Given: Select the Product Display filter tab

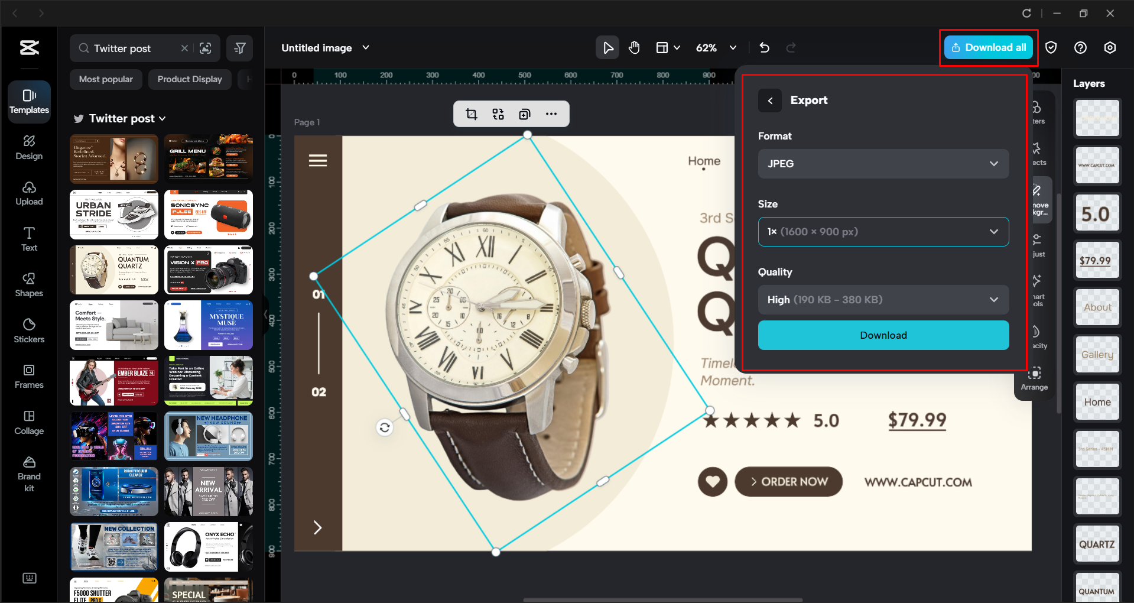Looking at the screenshot, I should pyautogui.click(x=190, y=79).
